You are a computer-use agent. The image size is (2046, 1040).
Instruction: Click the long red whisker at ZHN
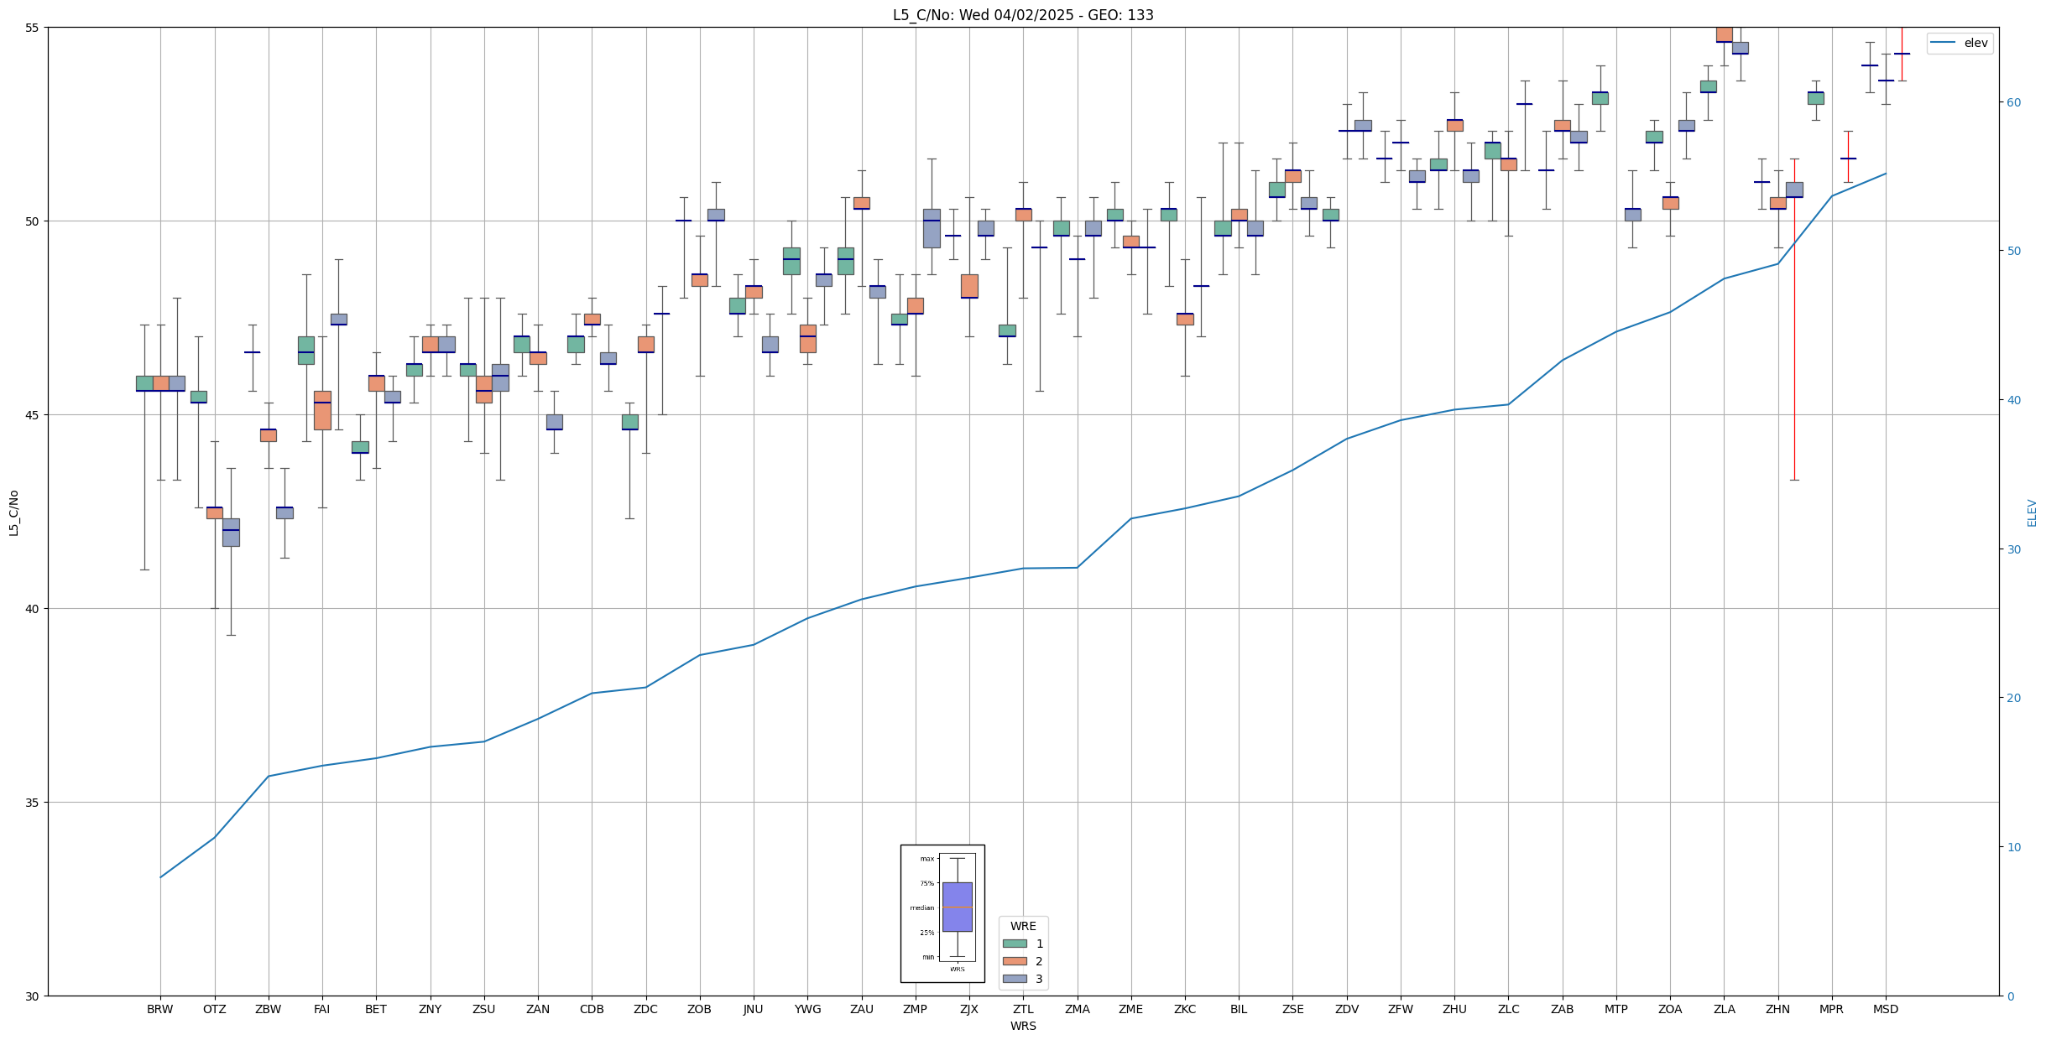click(1794, 352)
